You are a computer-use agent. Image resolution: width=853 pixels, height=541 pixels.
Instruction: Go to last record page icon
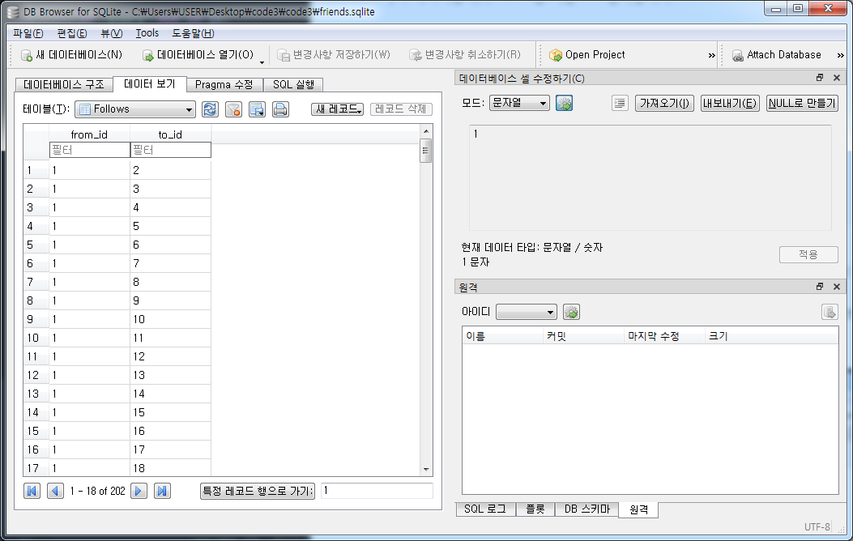(162, 491)
